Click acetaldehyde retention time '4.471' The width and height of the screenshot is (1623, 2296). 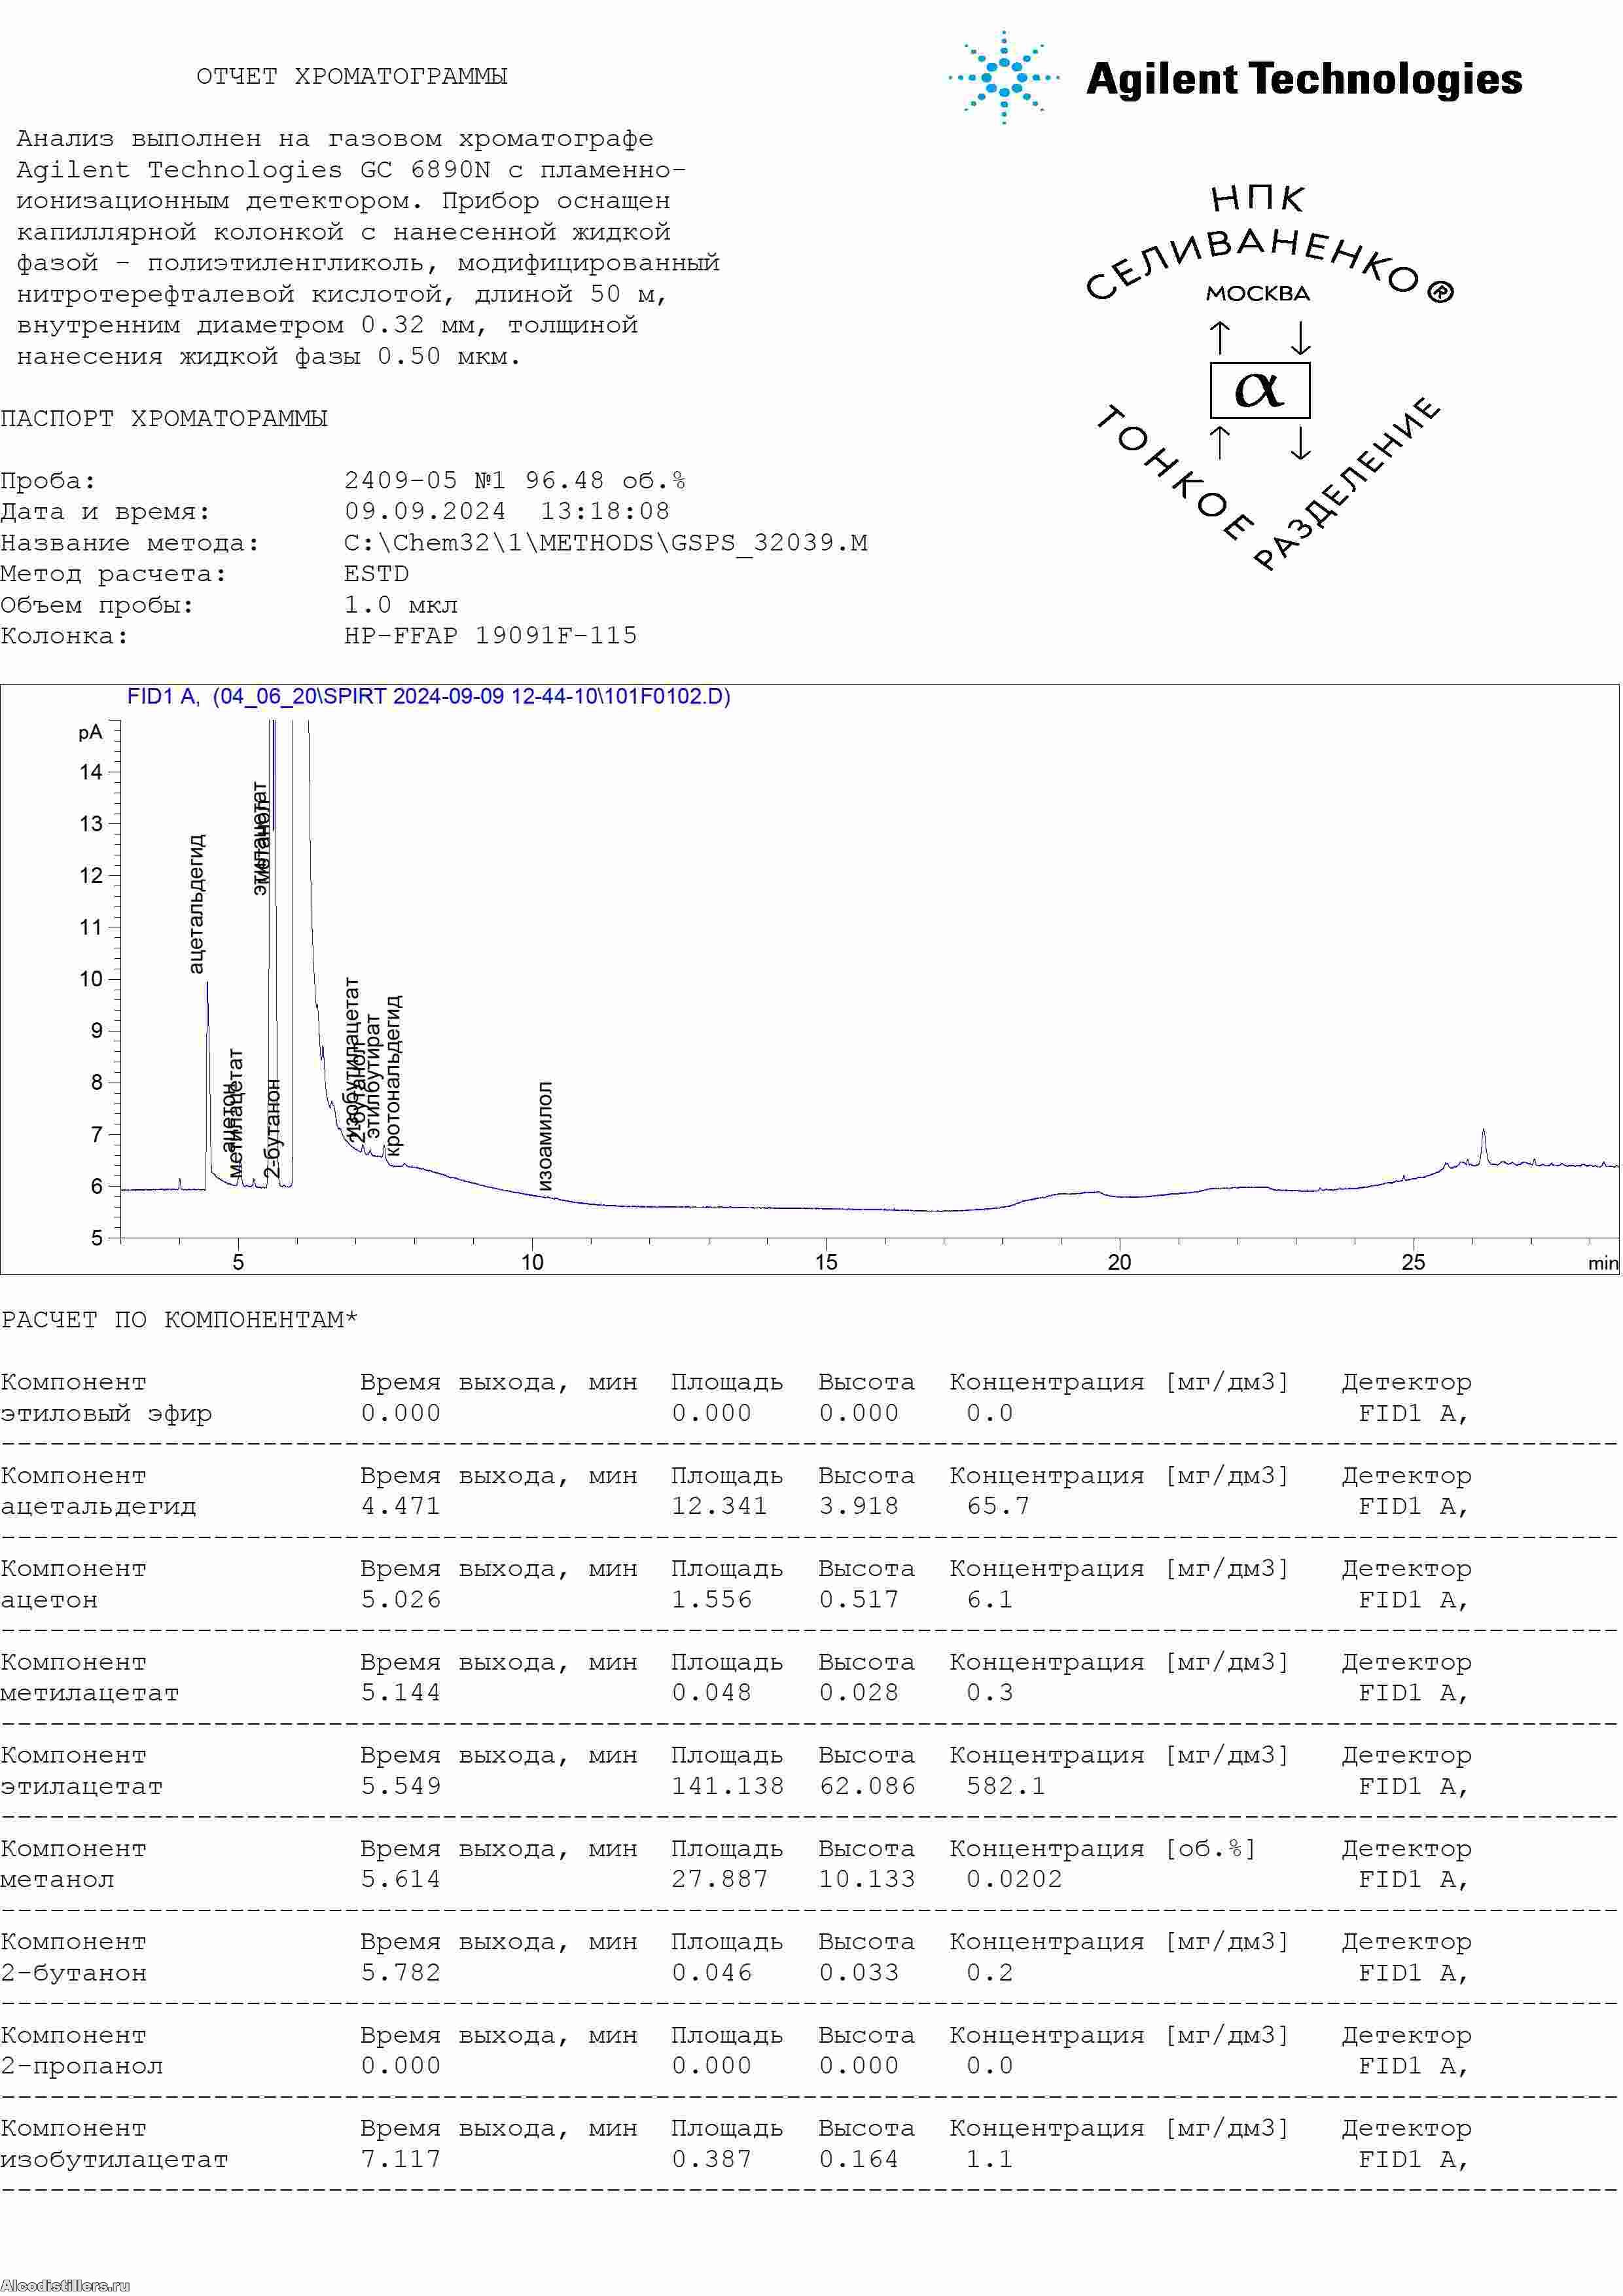(x=401, y=1506)
